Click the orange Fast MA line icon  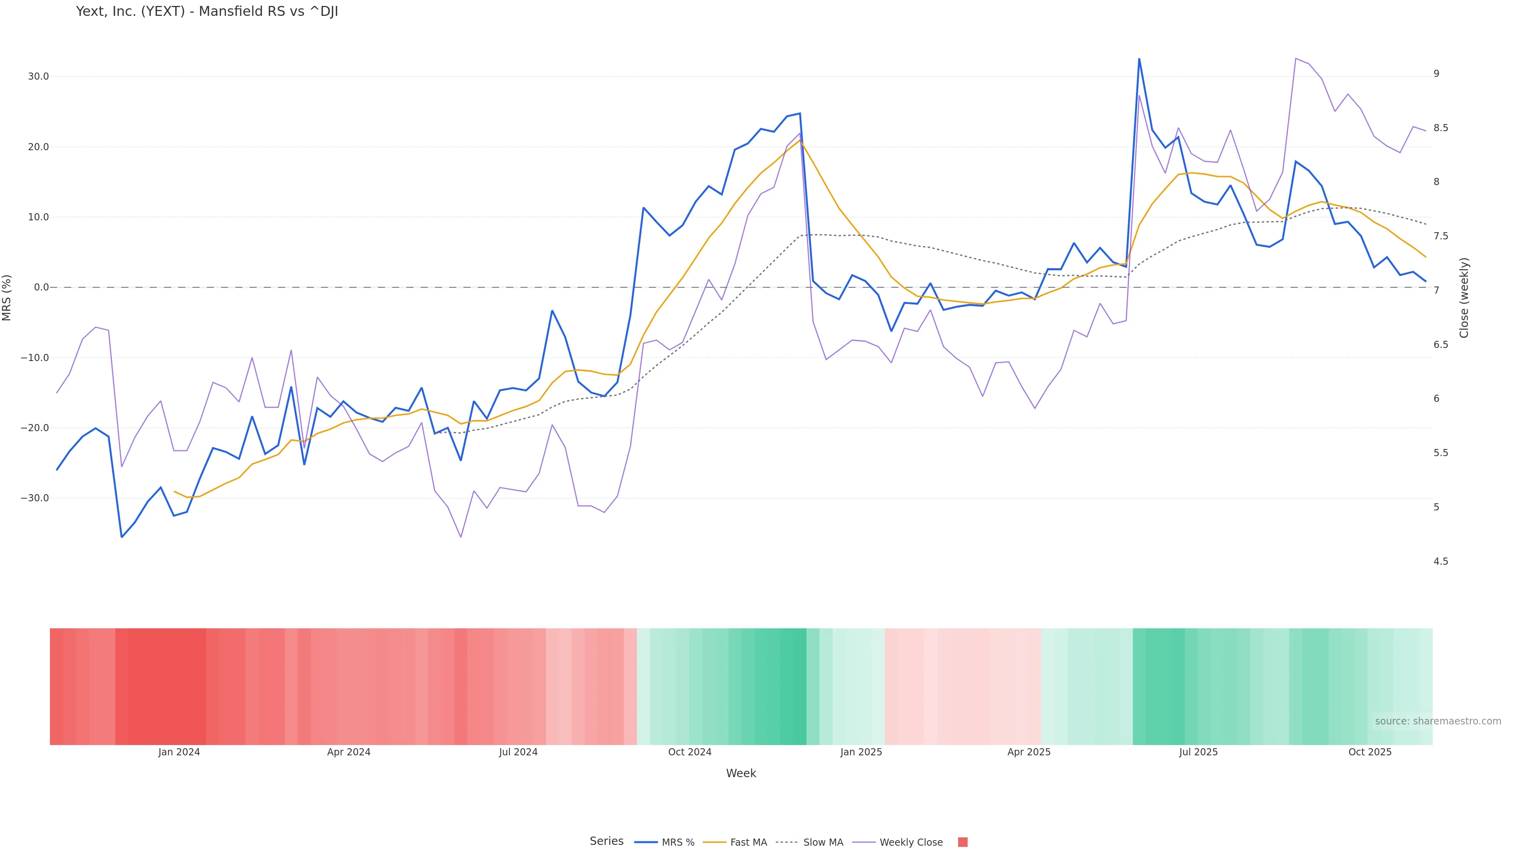[x=715, y=843]
